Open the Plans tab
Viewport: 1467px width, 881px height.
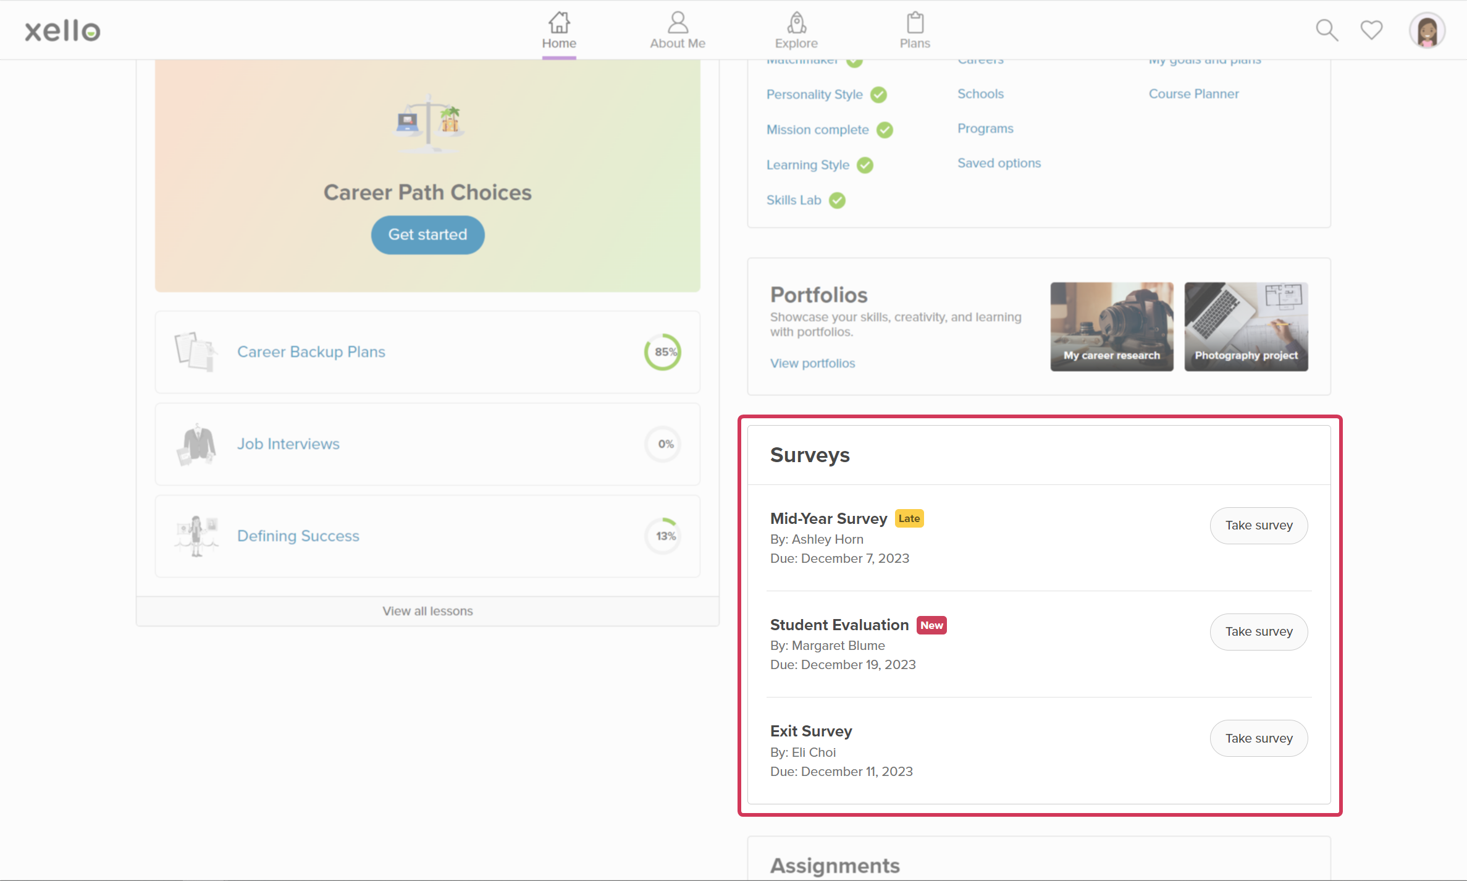(x=915, y=31)
